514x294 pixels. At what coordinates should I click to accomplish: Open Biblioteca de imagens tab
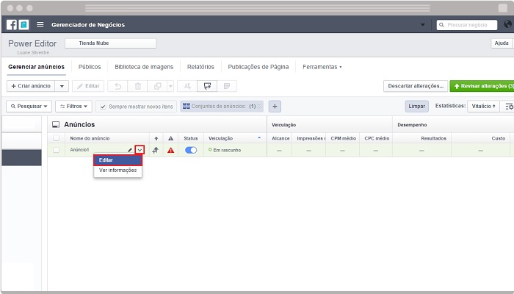[144, 67]
